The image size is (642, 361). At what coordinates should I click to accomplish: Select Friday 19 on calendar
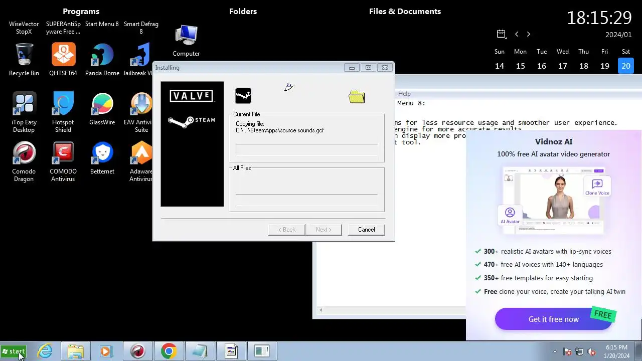(x=605, y=66)
